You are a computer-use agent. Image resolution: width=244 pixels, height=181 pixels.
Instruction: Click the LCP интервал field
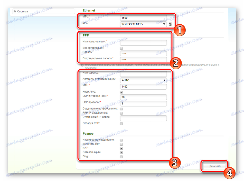(143, 97)
